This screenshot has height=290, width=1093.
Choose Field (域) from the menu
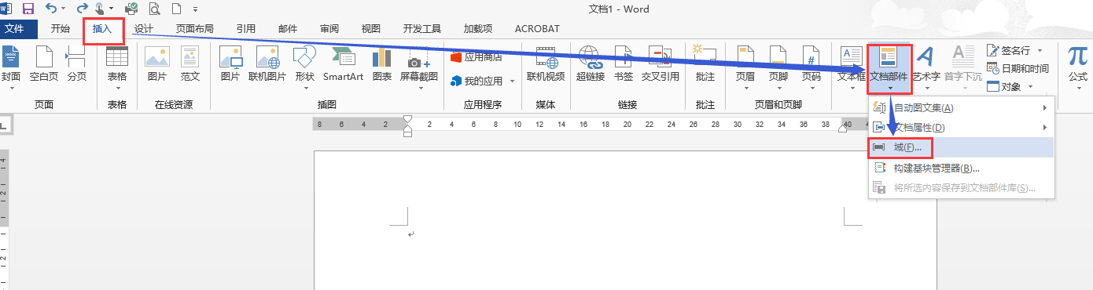pos(961,147)
